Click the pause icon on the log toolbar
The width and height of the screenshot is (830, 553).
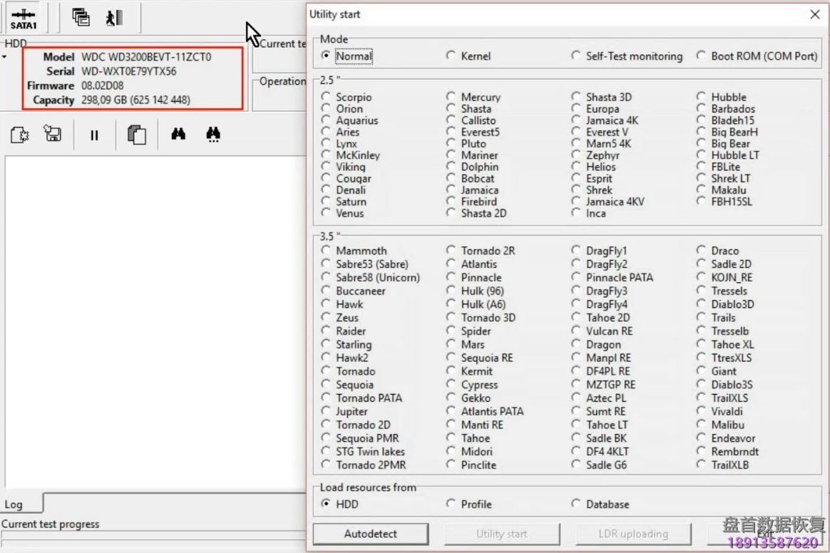(x=93, y=135)
